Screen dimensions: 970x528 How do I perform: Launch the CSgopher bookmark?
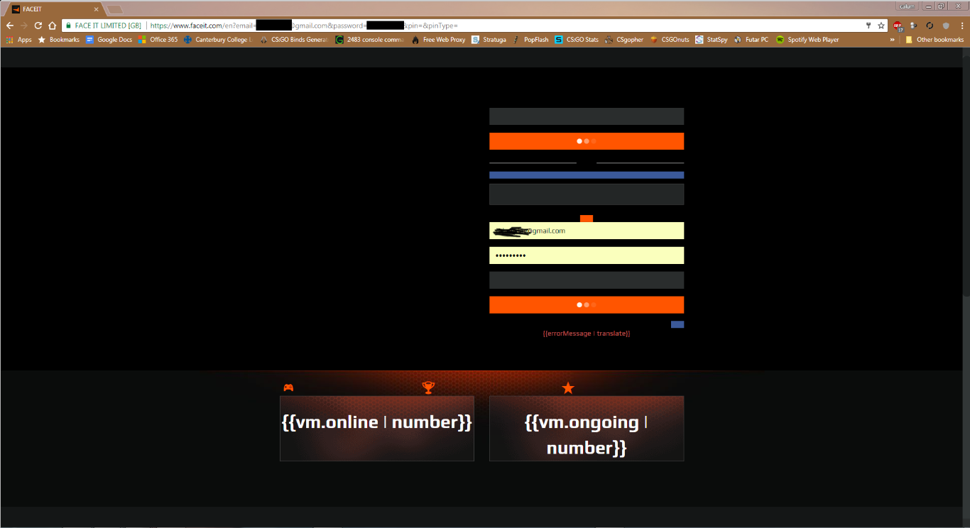click(623, 40)
